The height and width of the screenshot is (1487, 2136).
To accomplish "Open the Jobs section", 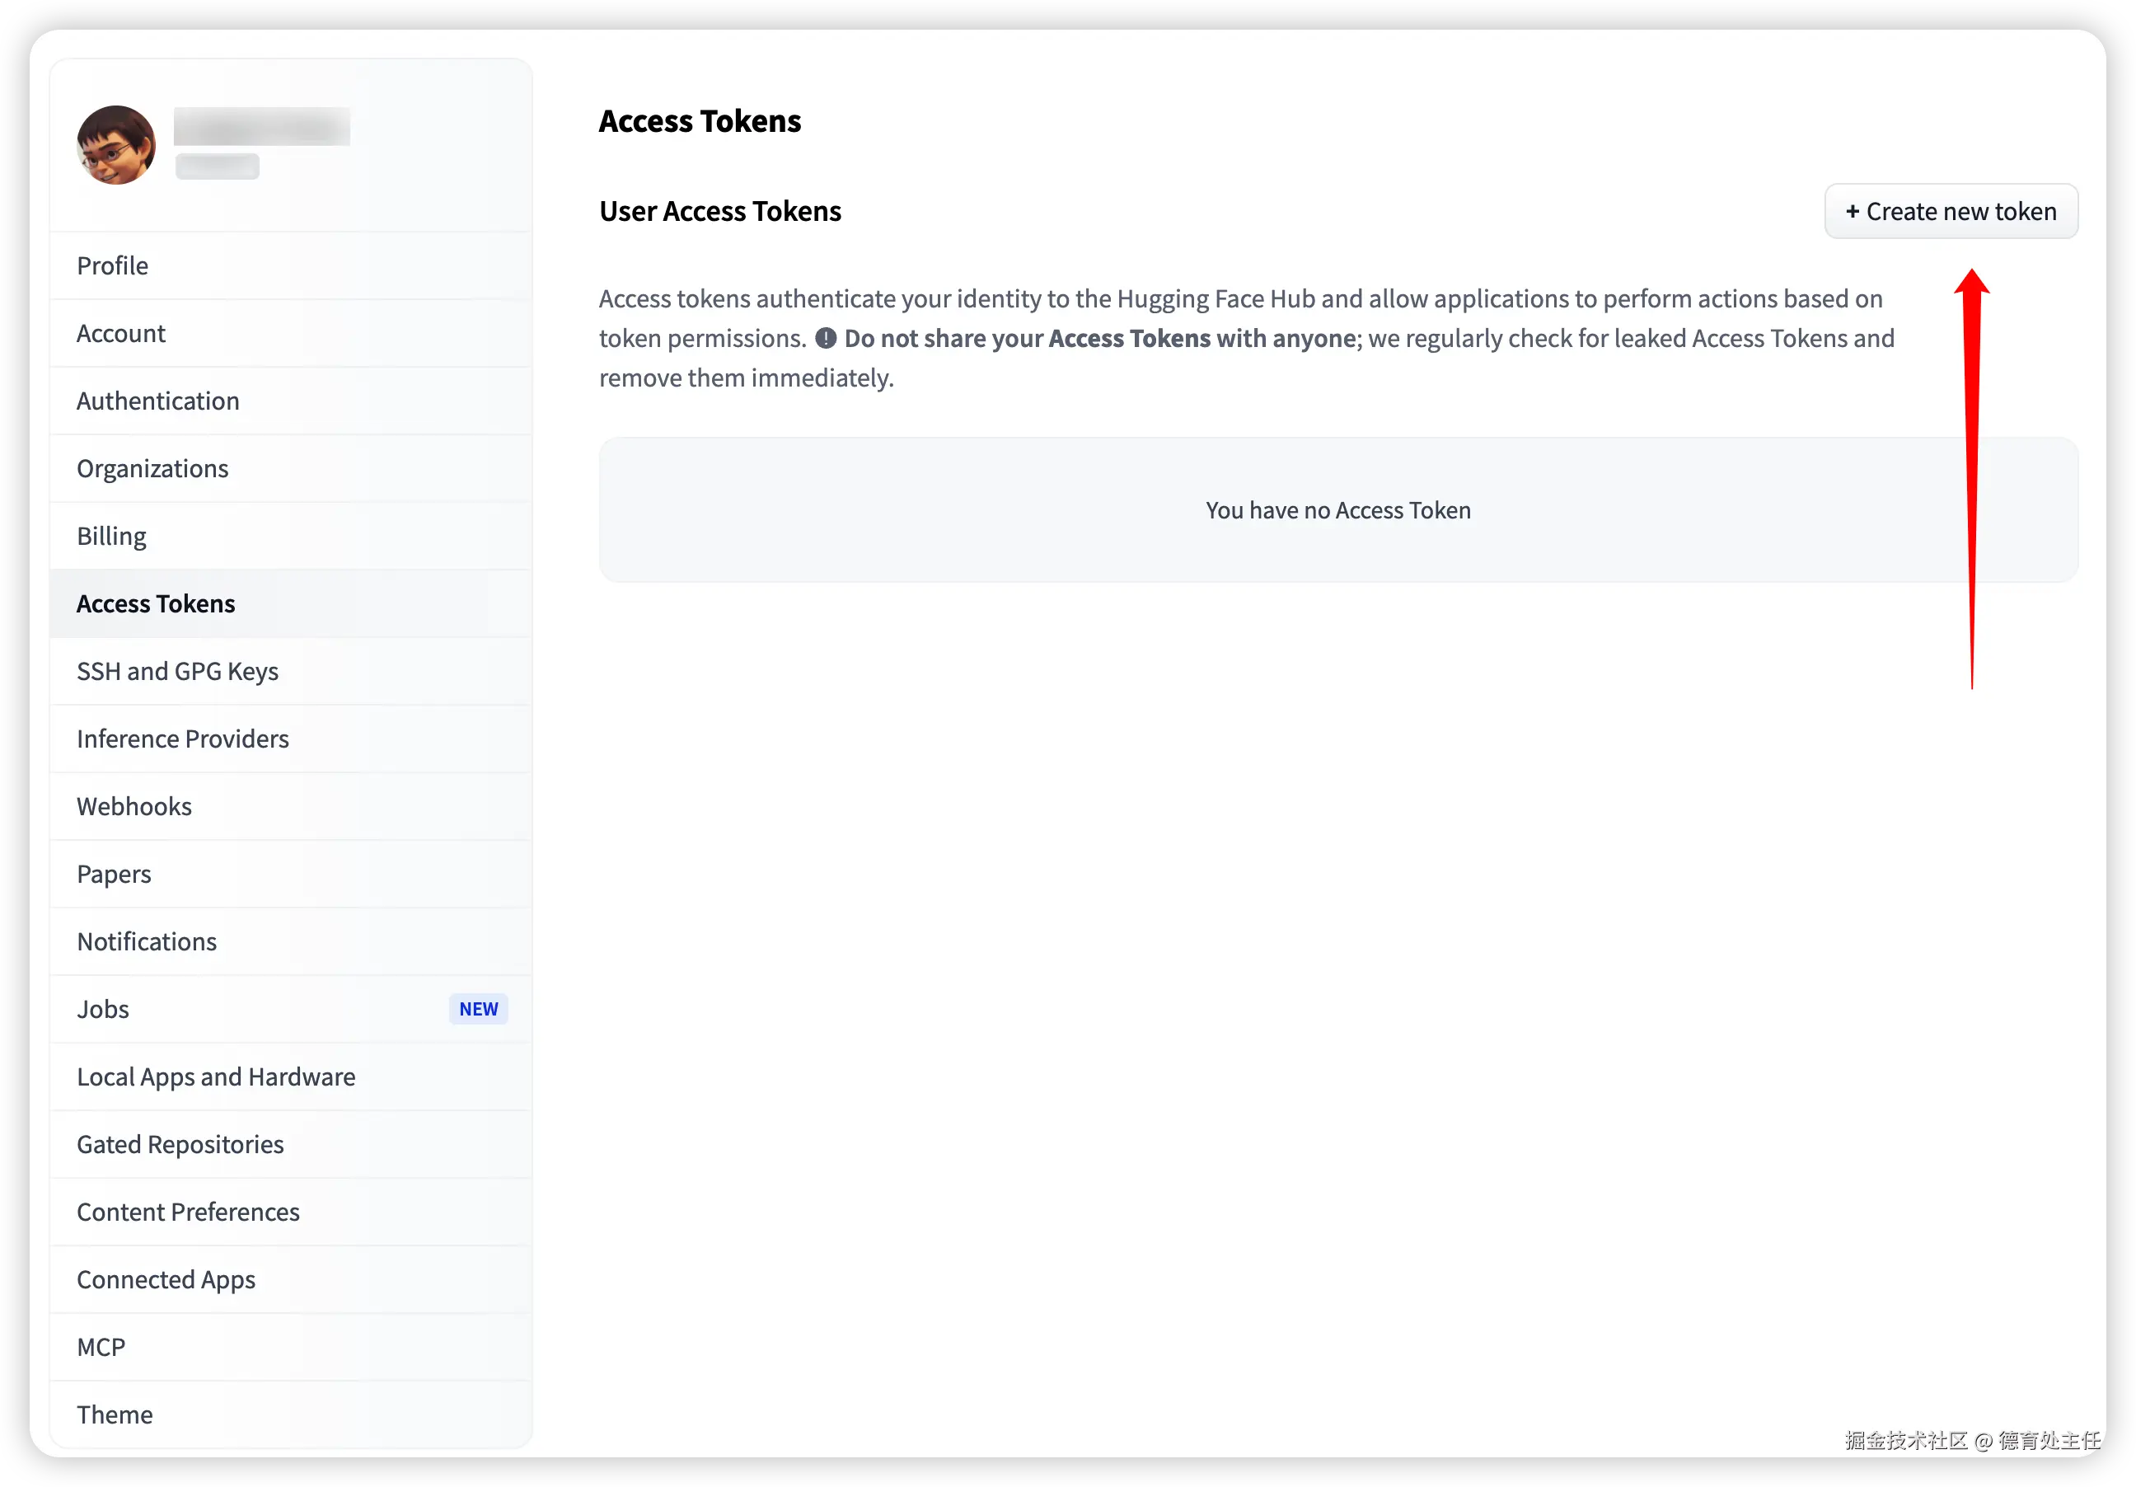I will [x=103, y=1010].
